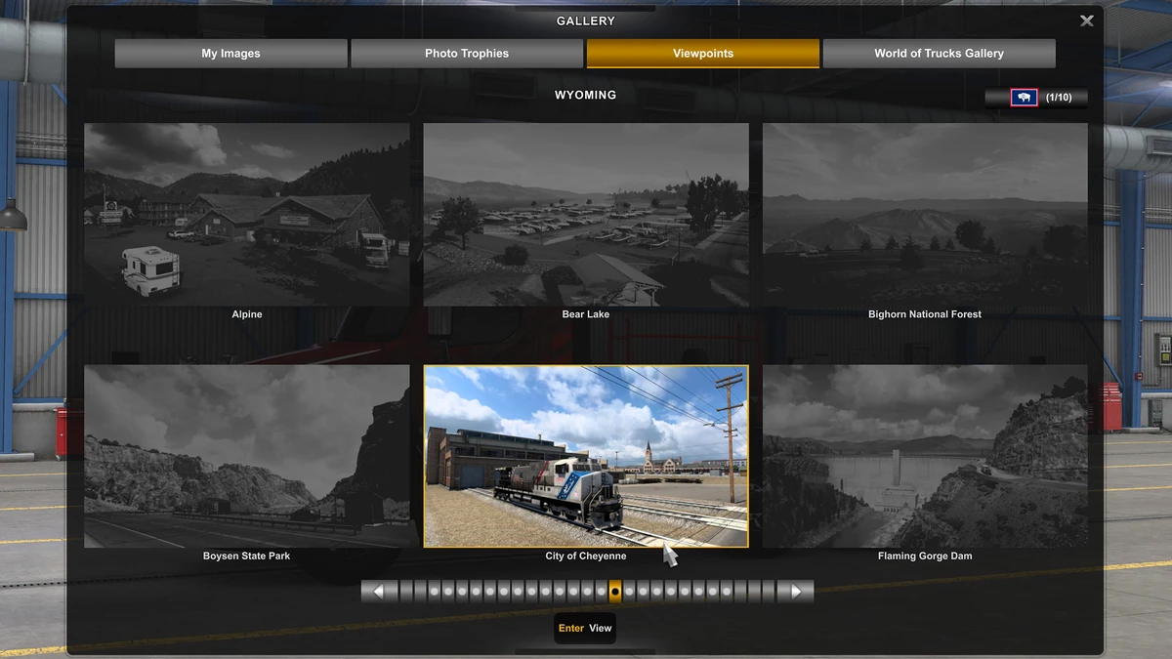Pick the page dot left of the current selection
The width and height of the screenshot is (1172, 659).
(603, 591)
